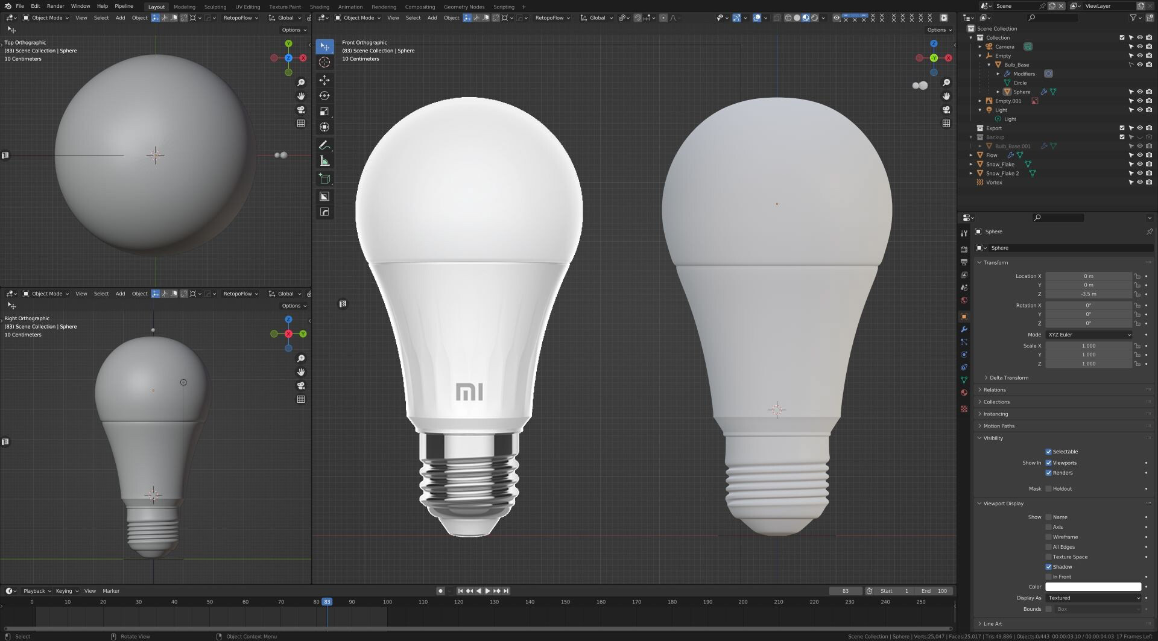The width and height of the screenshot is (1158, 641).
Task: Open the Object Data mesh properties tab
Action: [x=964, y=380]
